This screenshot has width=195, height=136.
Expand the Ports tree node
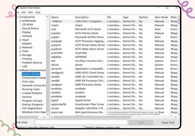[x=20, y=51]
